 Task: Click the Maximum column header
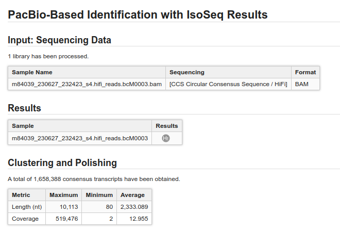63,195
